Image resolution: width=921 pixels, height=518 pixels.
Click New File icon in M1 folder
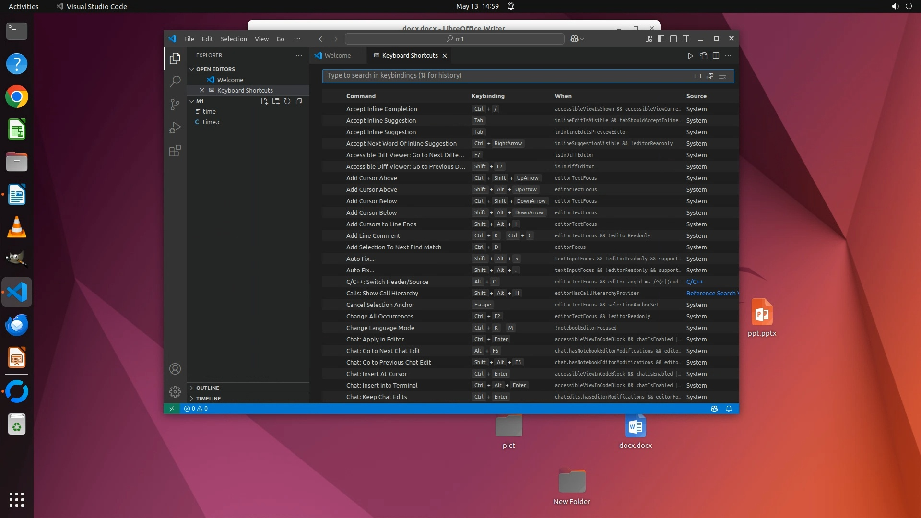click(x=264, y=101)
